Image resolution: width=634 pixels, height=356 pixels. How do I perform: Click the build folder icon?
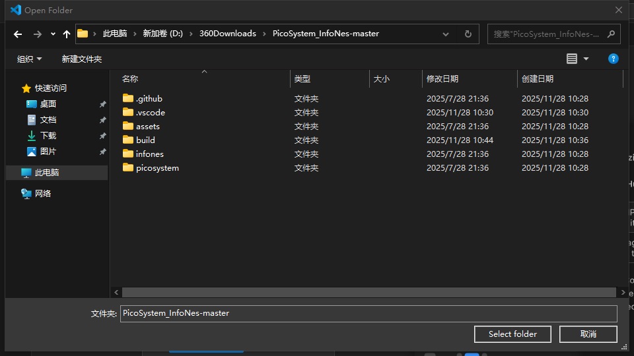pos(127,140)
